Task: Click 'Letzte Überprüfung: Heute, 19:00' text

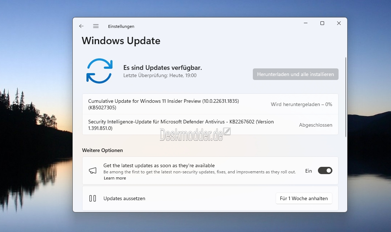Action: [160, 75]
